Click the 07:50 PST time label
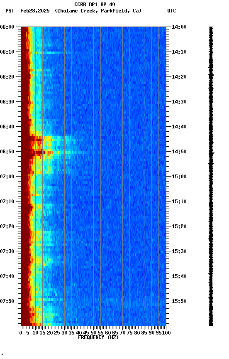This screenshot has height=359, width=229. (x=7, y=301)
